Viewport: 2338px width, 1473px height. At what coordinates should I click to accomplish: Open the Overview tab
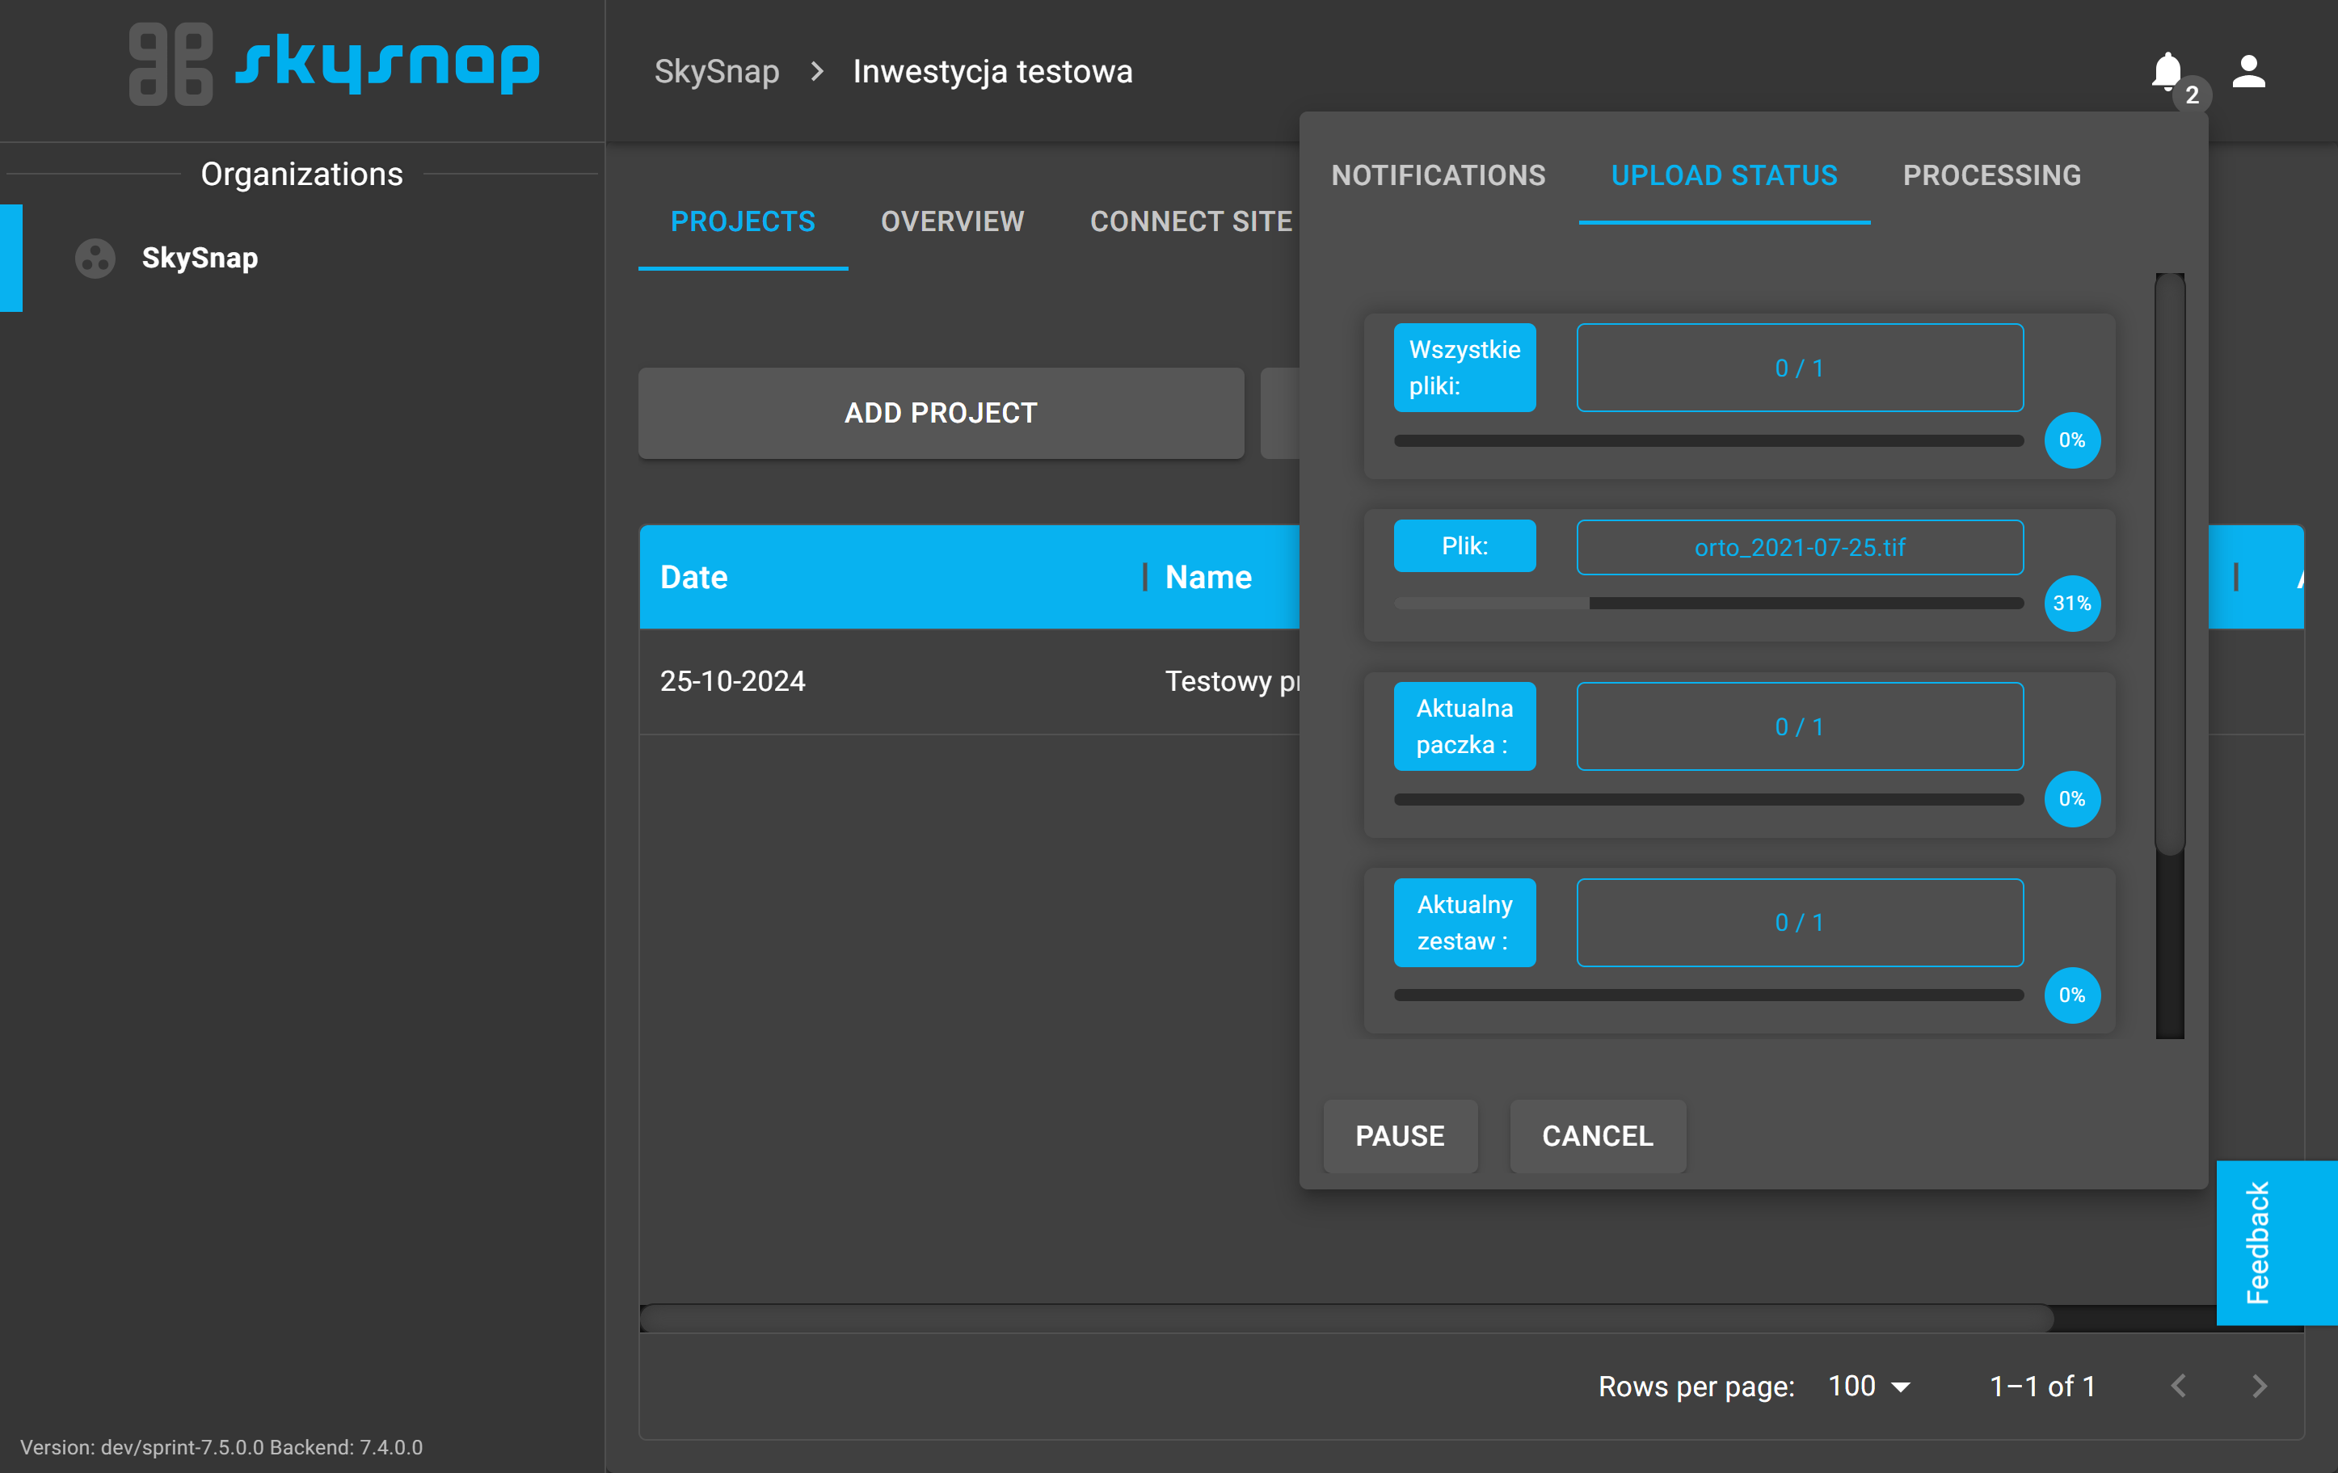953,221
